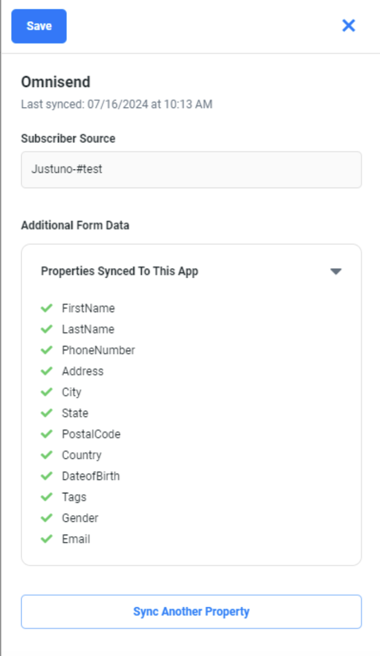Viewport: 380px width, 656px height.
Task: Click the green checkmark beside Country
Action: coord(47,455)
